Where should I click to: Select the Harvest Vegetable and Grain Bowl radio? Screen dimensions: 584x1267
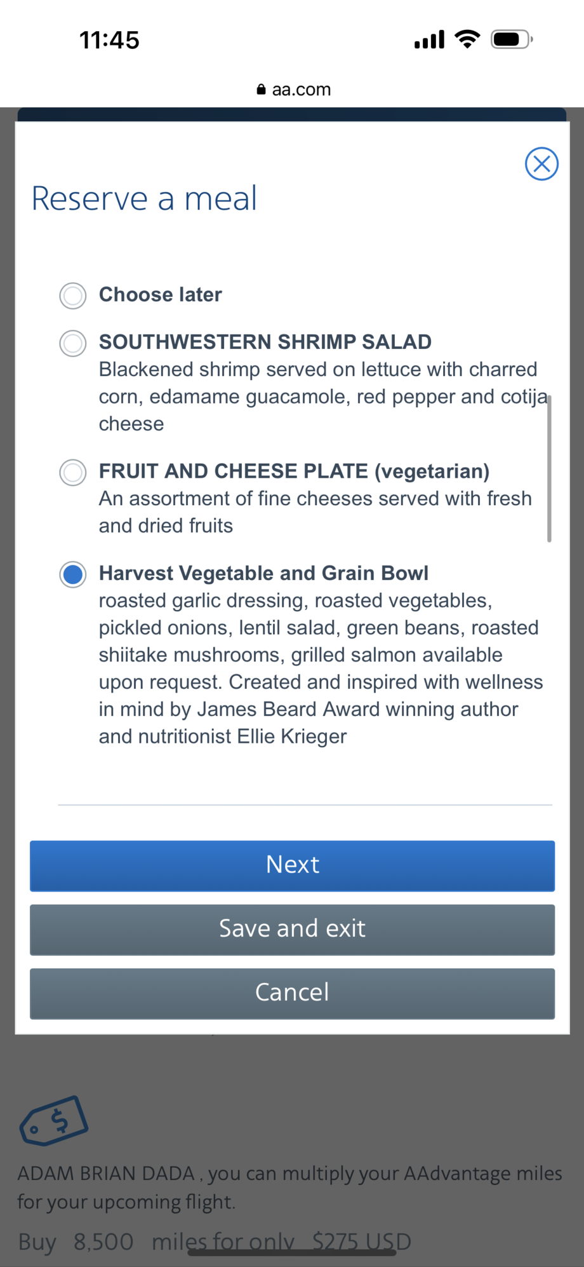point(73,574)
